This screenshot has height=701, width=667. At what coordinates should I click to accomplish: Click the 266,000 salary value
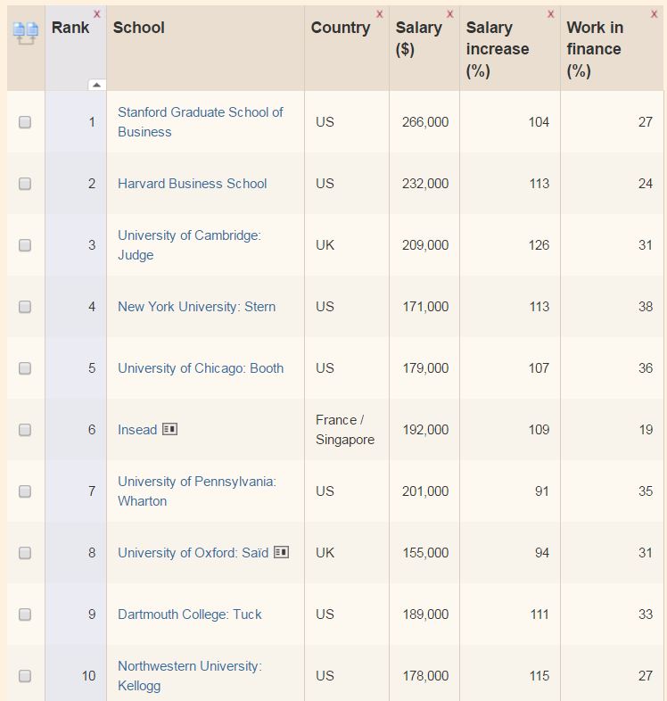point(425,122)
